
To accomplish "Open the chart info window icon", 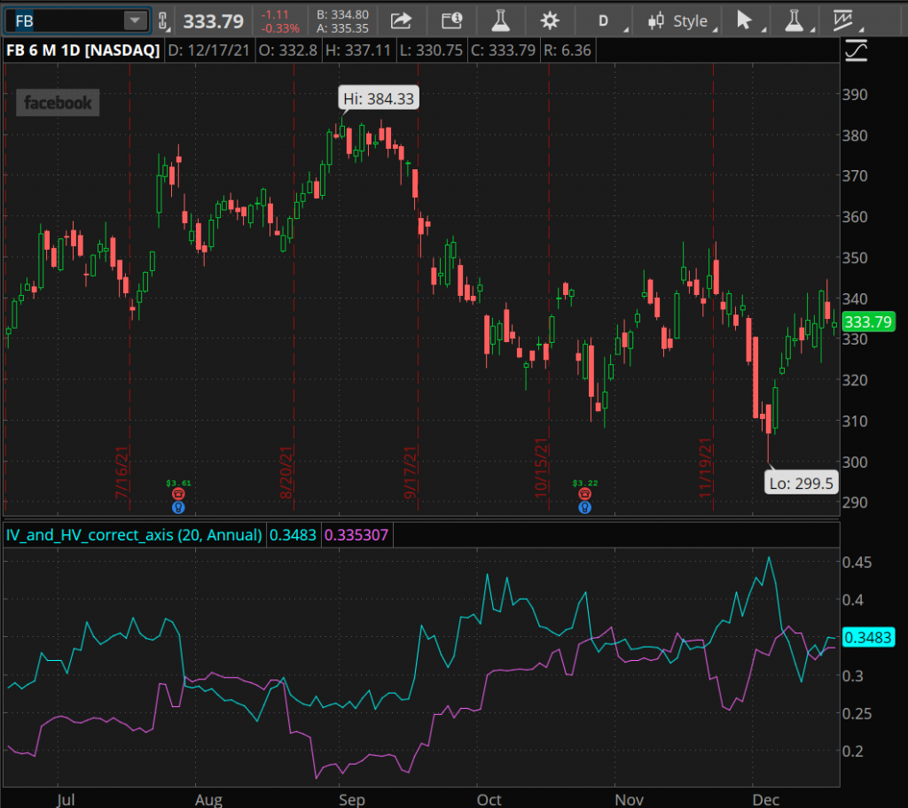I will tap(451, 21).
